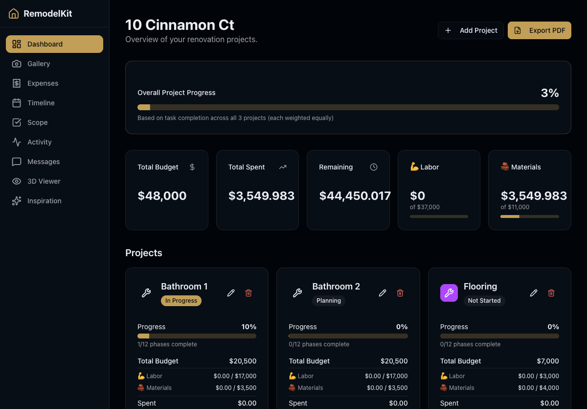
Task: Click the pencil icon on Bathroom 2
Action: (383, 293)
